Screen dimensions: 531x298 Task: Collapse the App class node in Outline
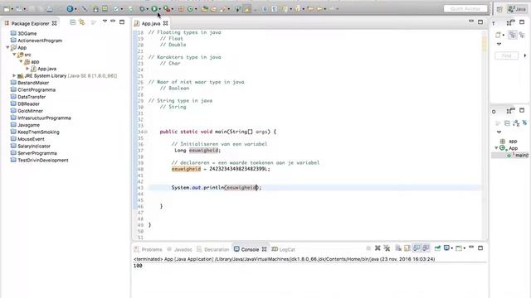tap(496, 148)
